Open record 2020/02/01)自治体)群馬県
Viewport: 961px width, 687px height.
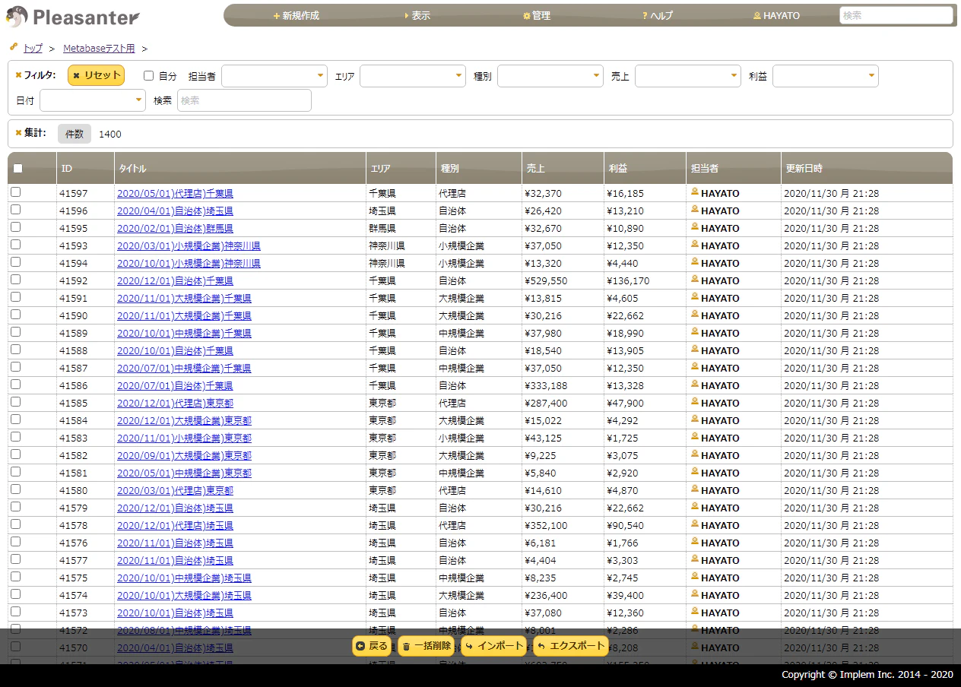click(x=175, y=229)
